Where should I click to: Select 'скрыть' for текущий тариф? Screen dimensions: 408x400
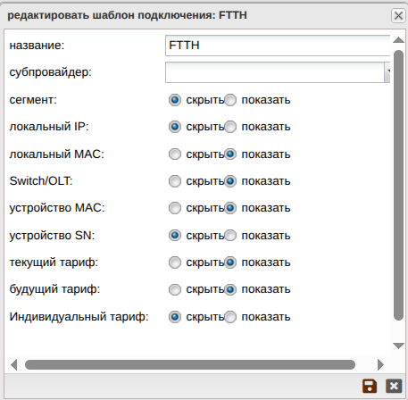tap(175, 262)
